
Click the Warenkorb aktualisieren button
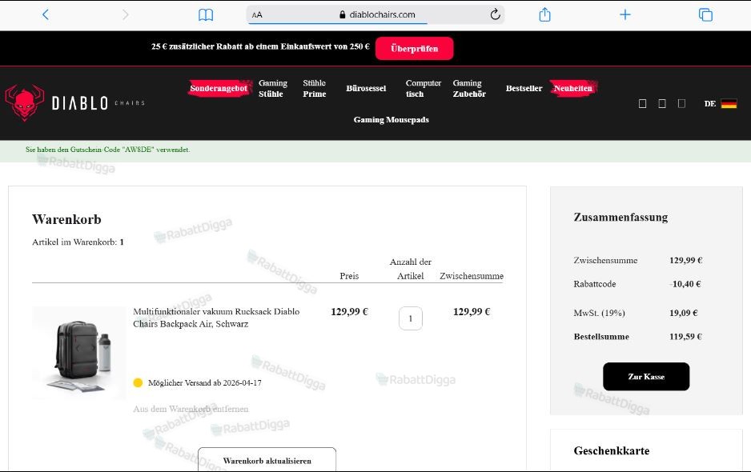pos(267,459)
